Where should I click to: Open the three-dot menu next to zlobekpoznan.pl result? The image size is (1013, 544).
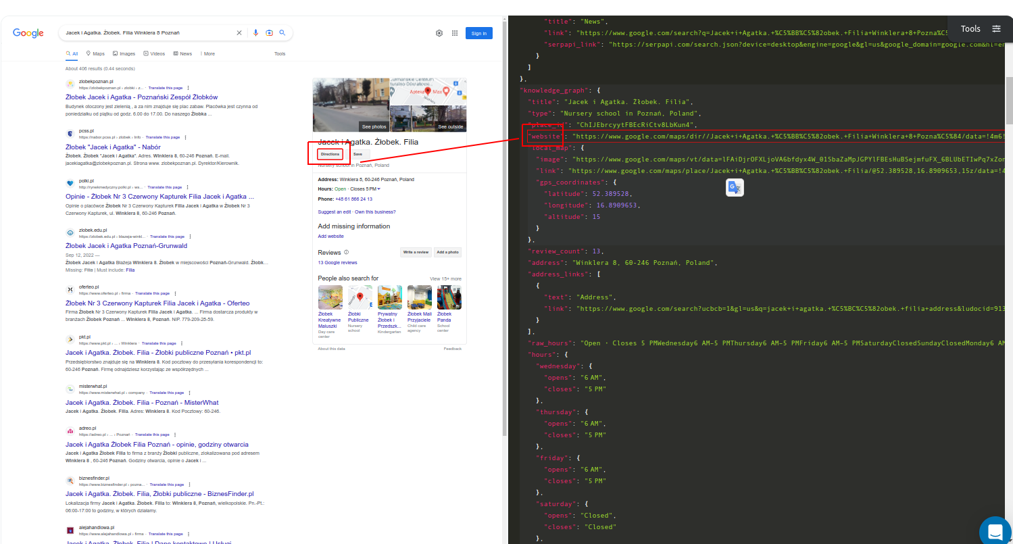[x=187, y=89]
